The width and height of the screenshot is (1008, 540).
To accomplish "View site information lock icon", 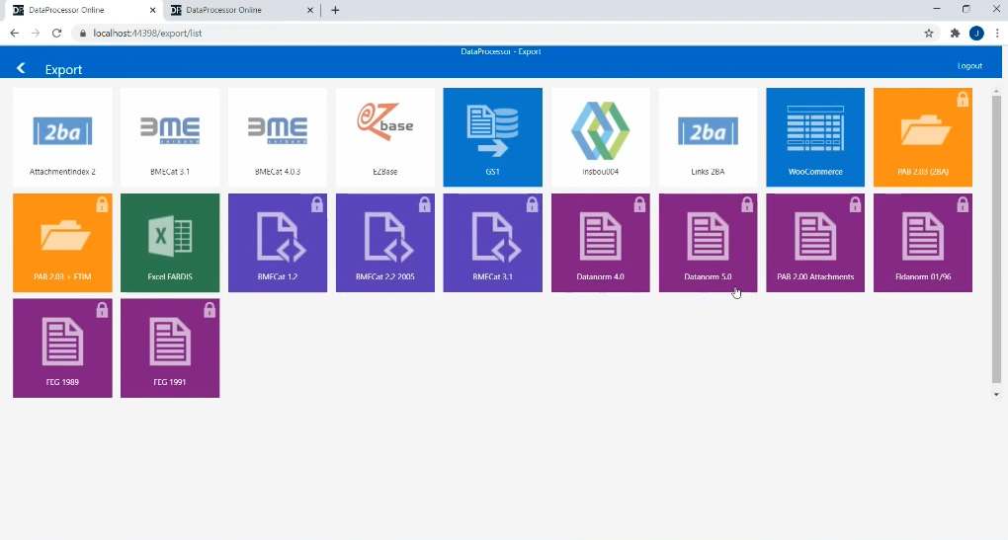I will pos(82,33).
